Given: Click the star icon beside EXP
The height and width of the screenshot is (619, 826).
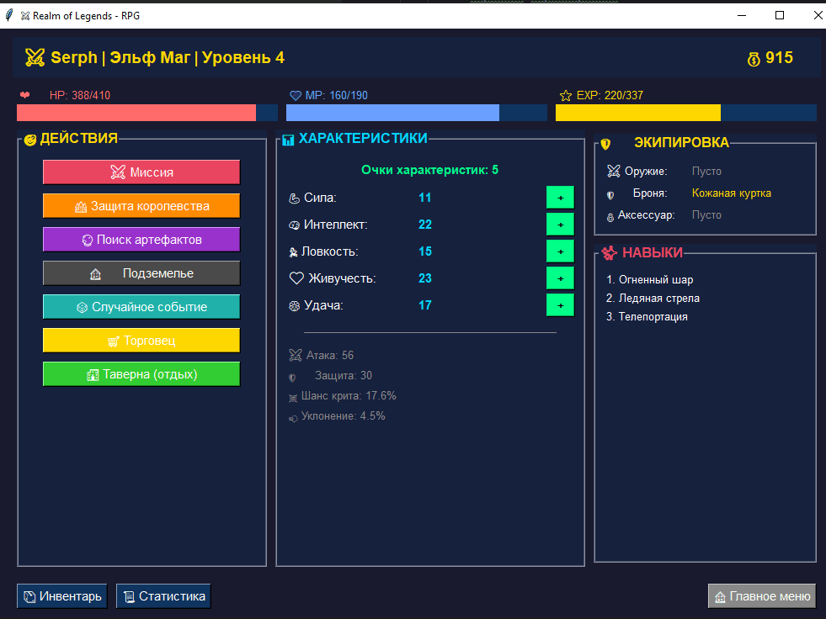Looking at the screenshot, I should click(x=566, y=96).
